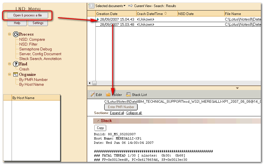Open Server, Config Document
Viewport: 264px width, 165px height.
coord(40,54)
